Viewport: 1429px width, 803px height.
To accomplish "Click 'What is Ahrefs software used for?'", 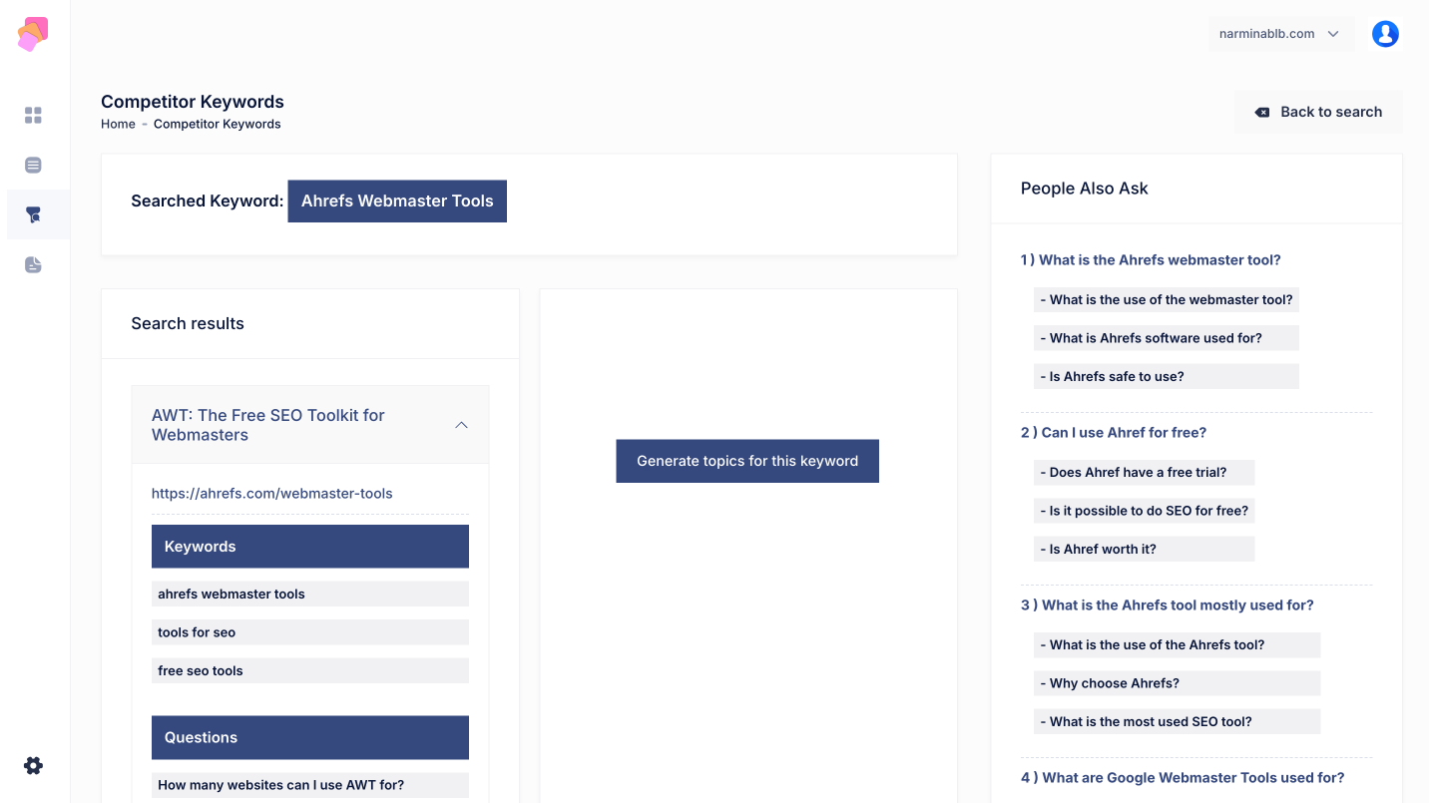I will pyautogui.click(x=1167, y=338).
